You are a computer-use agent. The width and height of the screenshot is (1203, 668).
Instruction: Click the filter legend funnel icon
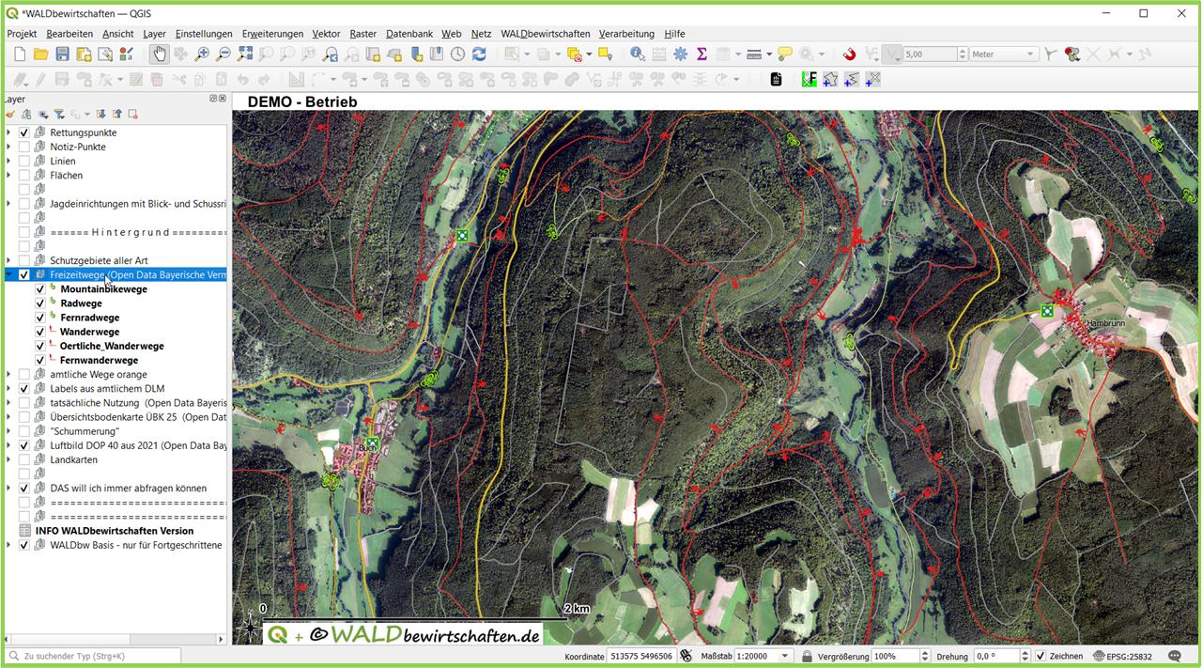click(59, 115)
